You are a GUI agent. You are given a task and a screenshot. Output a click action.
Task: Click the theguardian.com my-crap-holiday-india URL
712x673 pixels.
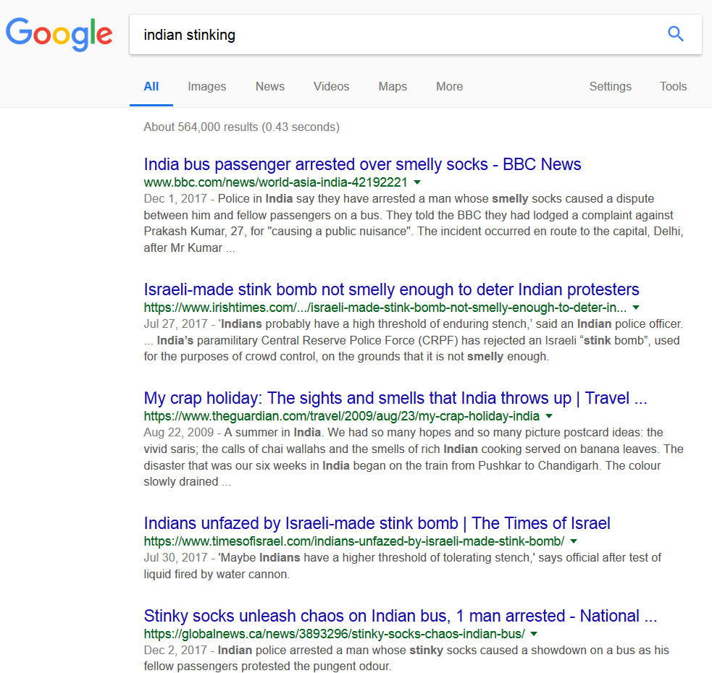(x=341, y=416)
